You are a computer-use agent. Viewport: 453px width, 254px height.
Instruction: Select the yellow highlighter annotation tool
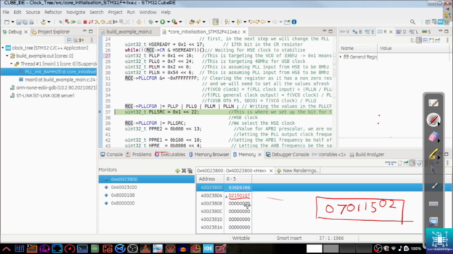point(433,154)
